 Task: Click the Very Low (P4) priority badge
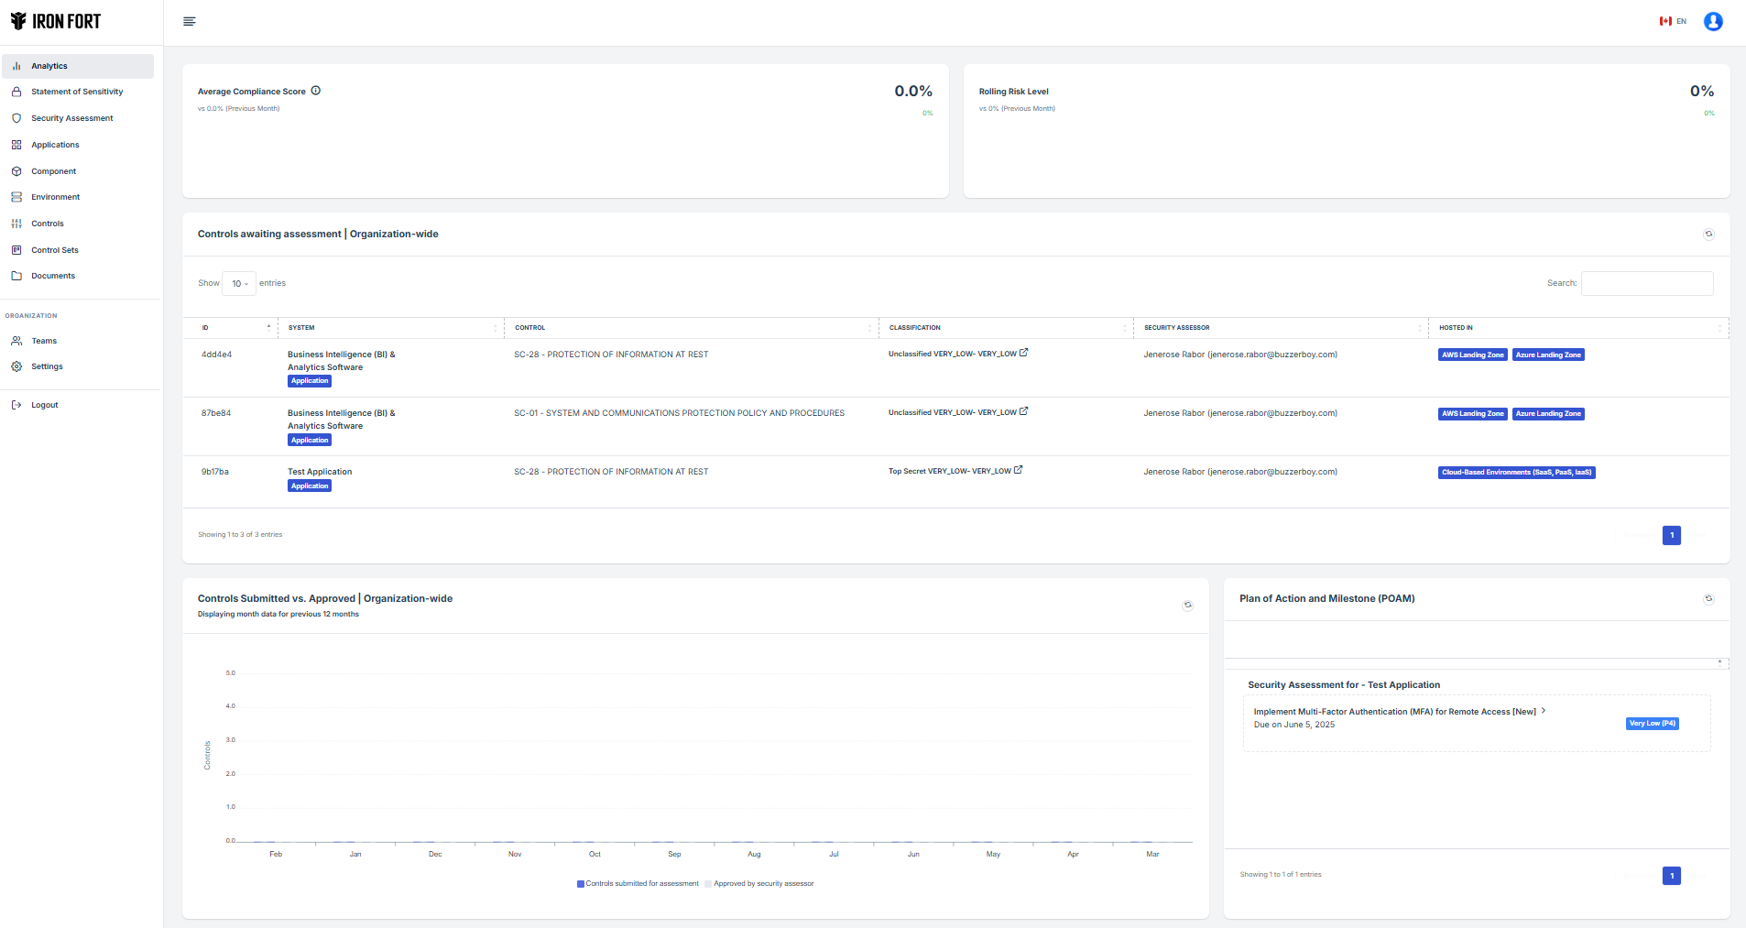click(x=1652, y=724)
